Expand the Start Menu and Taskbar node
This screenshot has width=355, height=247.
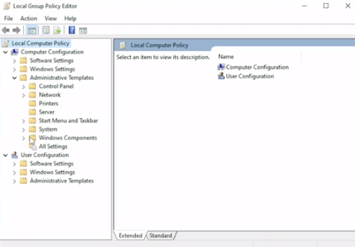tap(24, 121)
